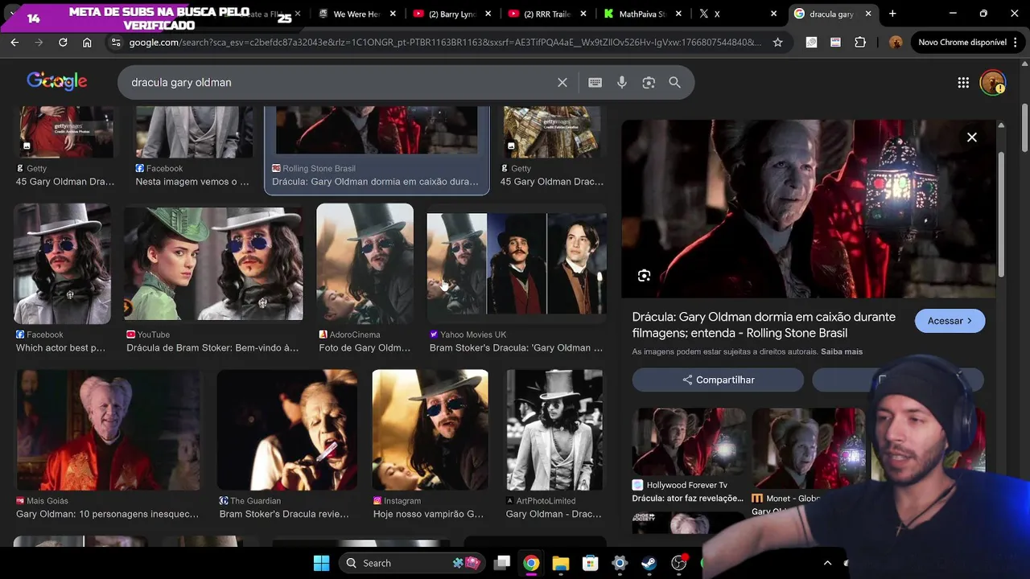Clear the search box text
The width and height of the screenshot is (1030, 579).
(x=562, y=82)
